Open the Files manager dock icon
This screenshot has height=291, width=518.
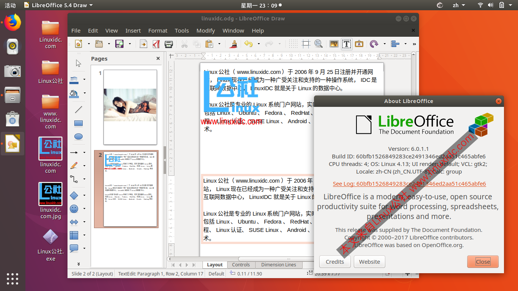(13, 95)
